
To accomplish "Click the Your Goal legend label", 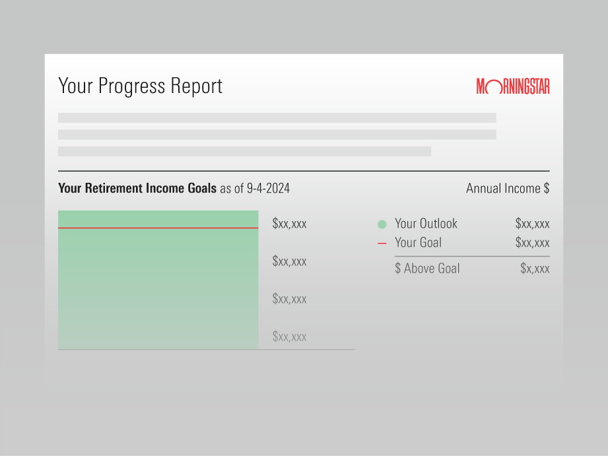I will pos(418,243).
